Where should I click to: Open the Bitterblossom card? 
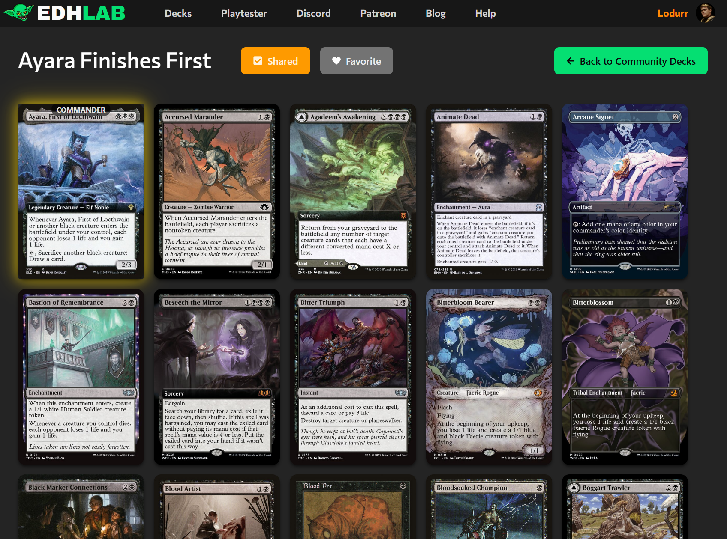pos(625,377)
